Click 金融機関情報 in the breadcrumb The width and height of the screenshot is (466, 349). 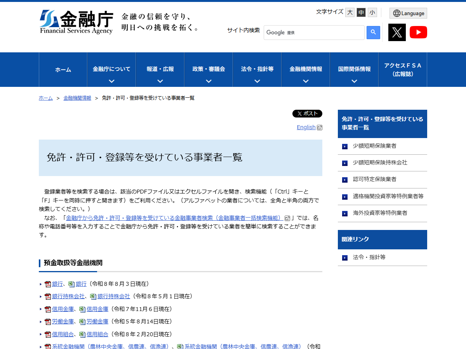(x=77, y=98)
